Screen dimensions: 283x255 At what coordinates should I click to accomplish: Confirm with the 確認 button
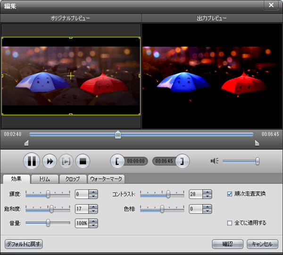tap(228, 244)
